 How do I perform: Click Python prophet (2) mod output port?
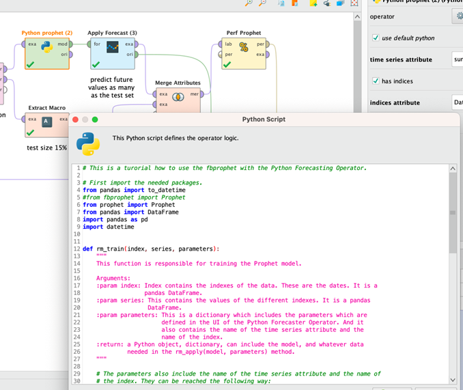click(70, 44)
